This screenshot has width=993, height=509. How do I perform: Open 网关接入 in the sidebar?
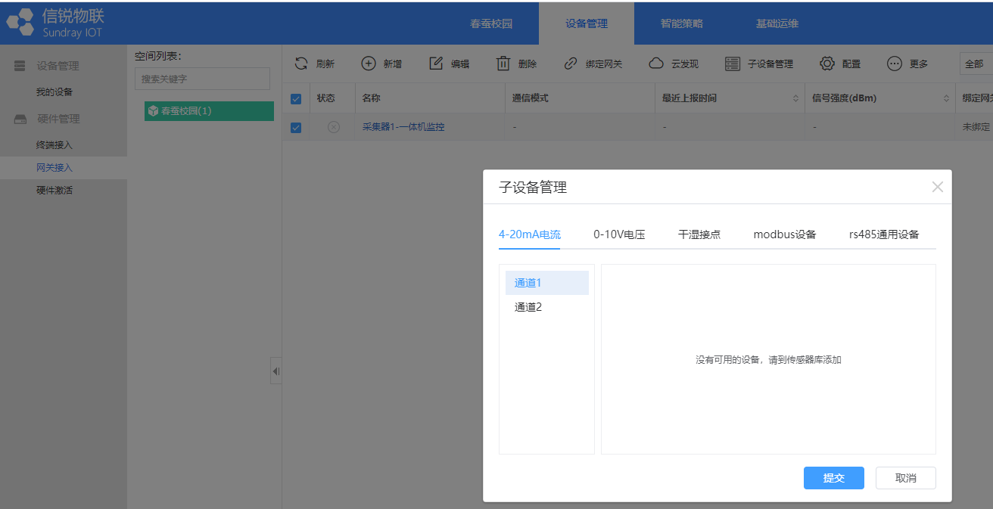point(54,168)
